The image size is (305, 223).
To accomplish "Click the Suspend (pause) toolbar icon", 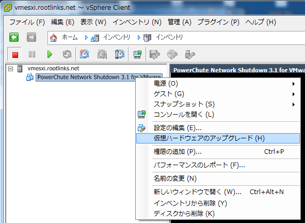I will [32, 54].
